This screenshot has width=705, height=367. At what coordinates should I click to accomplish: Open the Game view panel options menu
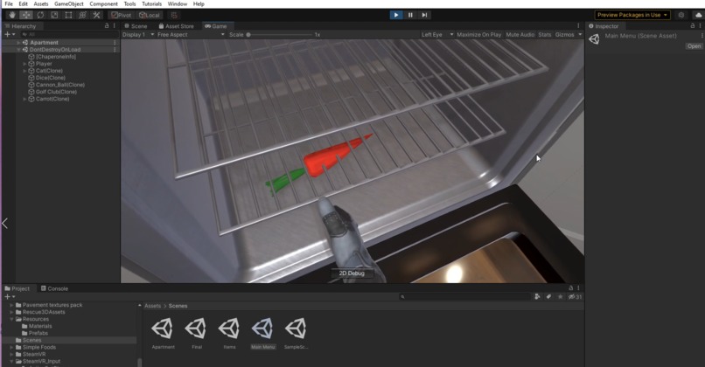579,26
